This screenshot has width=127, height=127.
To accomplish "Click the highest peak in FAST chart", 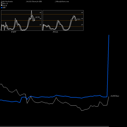I will point(31,11).
